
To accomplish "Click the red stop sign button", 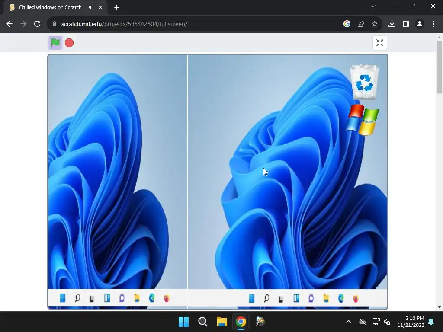I will 69,43.
